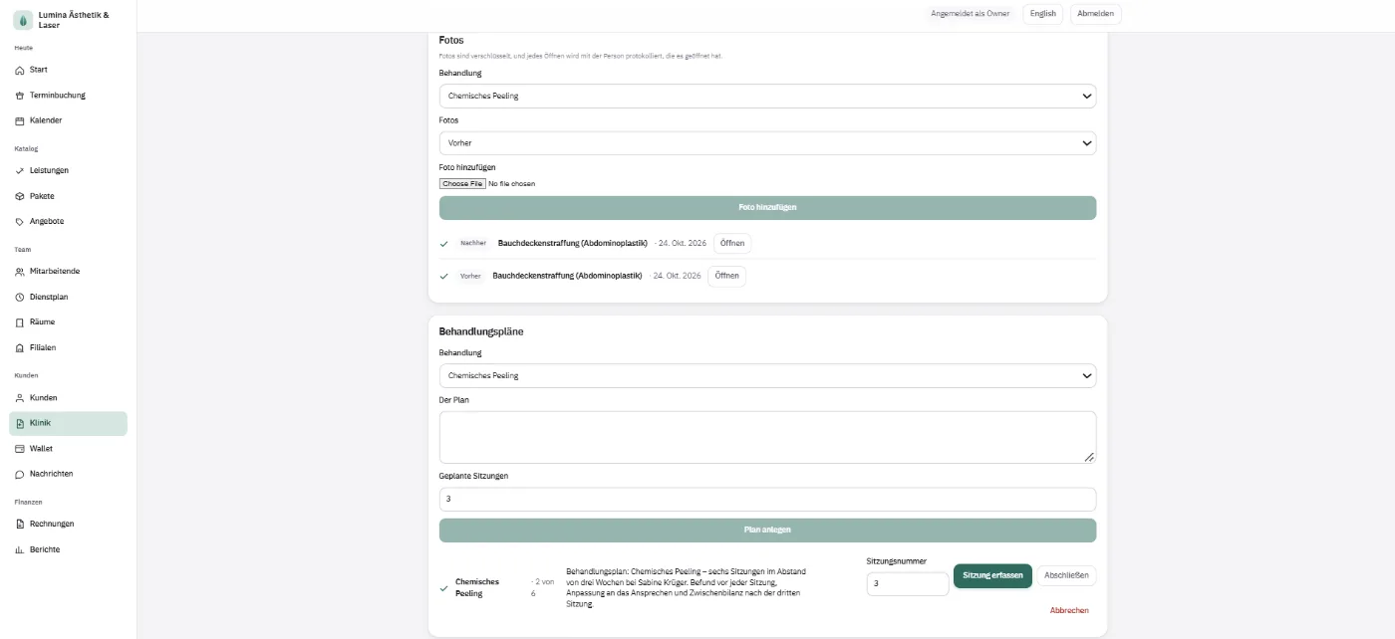1395x639 pixels.
Task: Click the Klinik document icon
Action: tap(20, 423)
